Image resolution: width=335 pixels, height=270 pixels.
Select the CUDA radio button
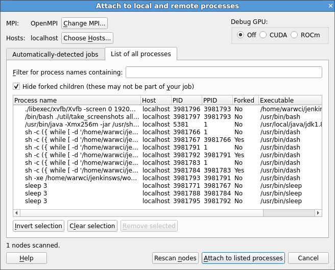(263, 35)
